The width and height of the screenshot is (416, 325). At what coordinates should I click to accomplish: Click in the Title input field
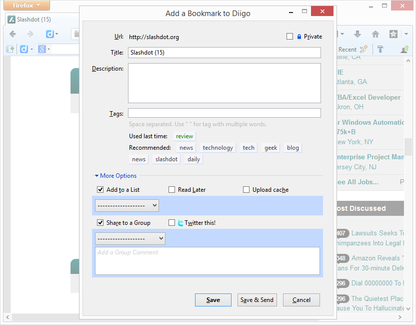pyautogui.click(x=224, y=53)
